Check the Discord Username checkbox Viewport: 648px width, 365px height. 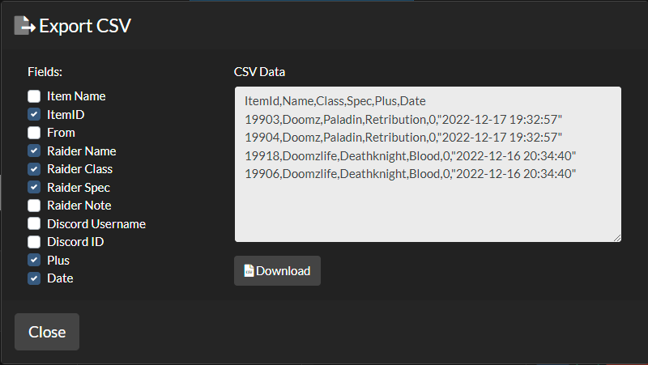34,224
